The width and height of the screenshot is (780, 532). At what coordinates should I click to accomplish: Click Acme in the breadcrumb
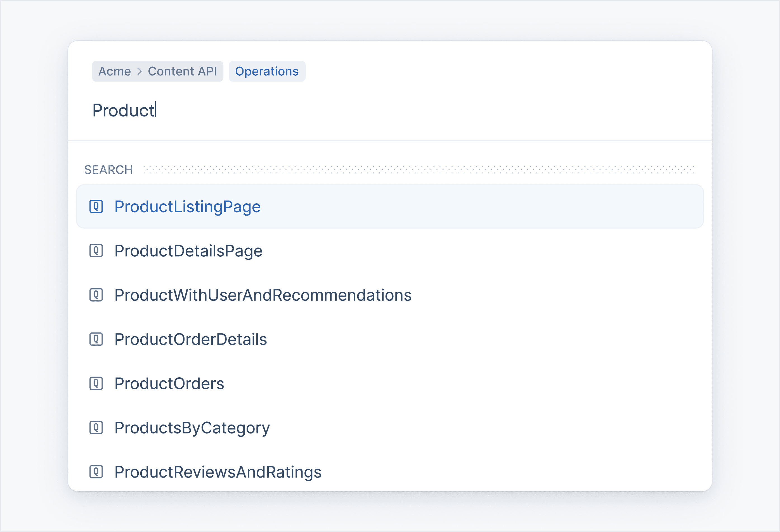114,71
